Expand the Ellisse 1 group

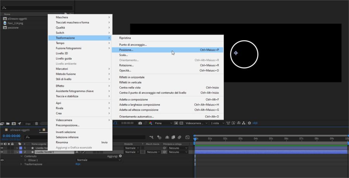coord(25,160)
